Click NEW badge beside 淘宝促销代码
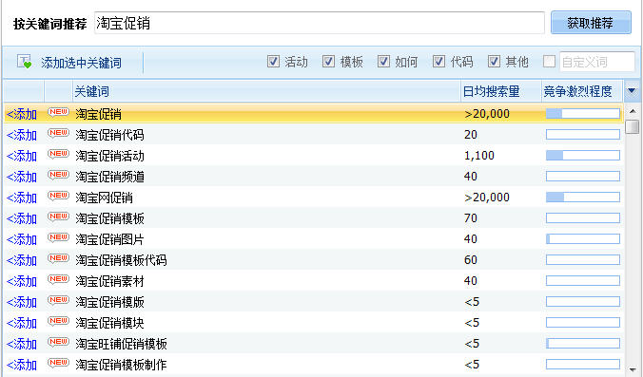This screenshot has height=377, width=643. point(58,133)
